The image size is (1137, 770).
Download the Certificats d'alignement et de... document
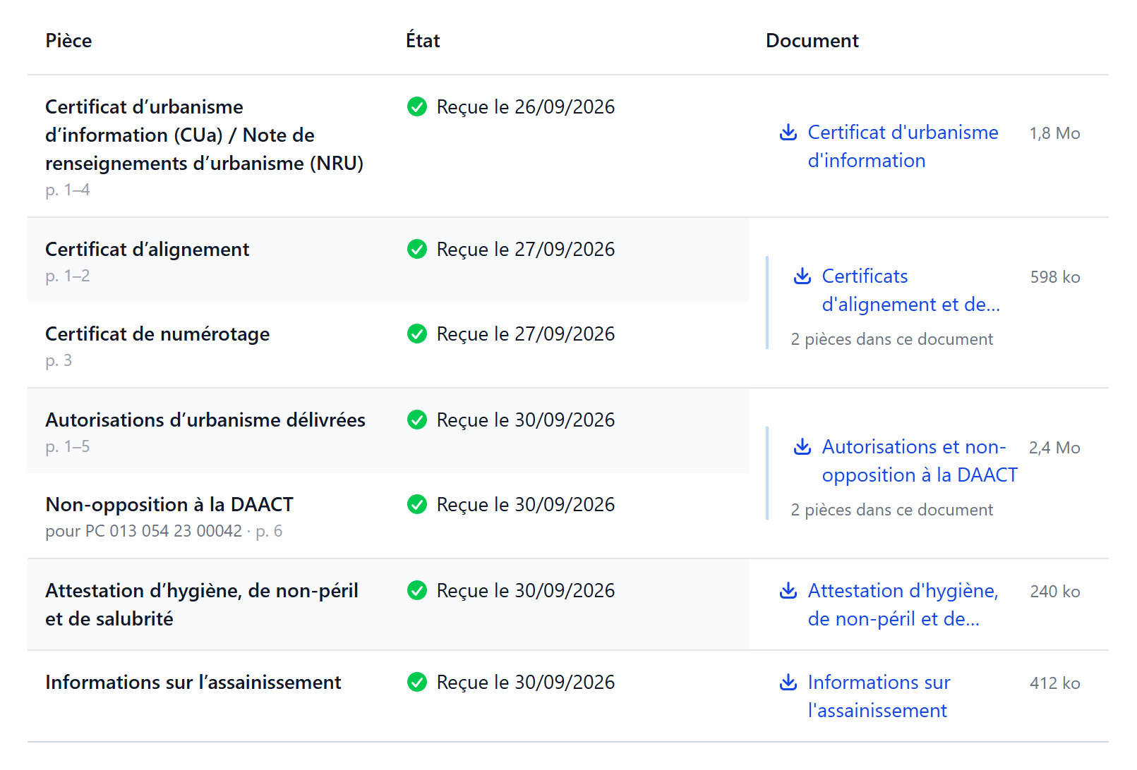pos(910,291)
